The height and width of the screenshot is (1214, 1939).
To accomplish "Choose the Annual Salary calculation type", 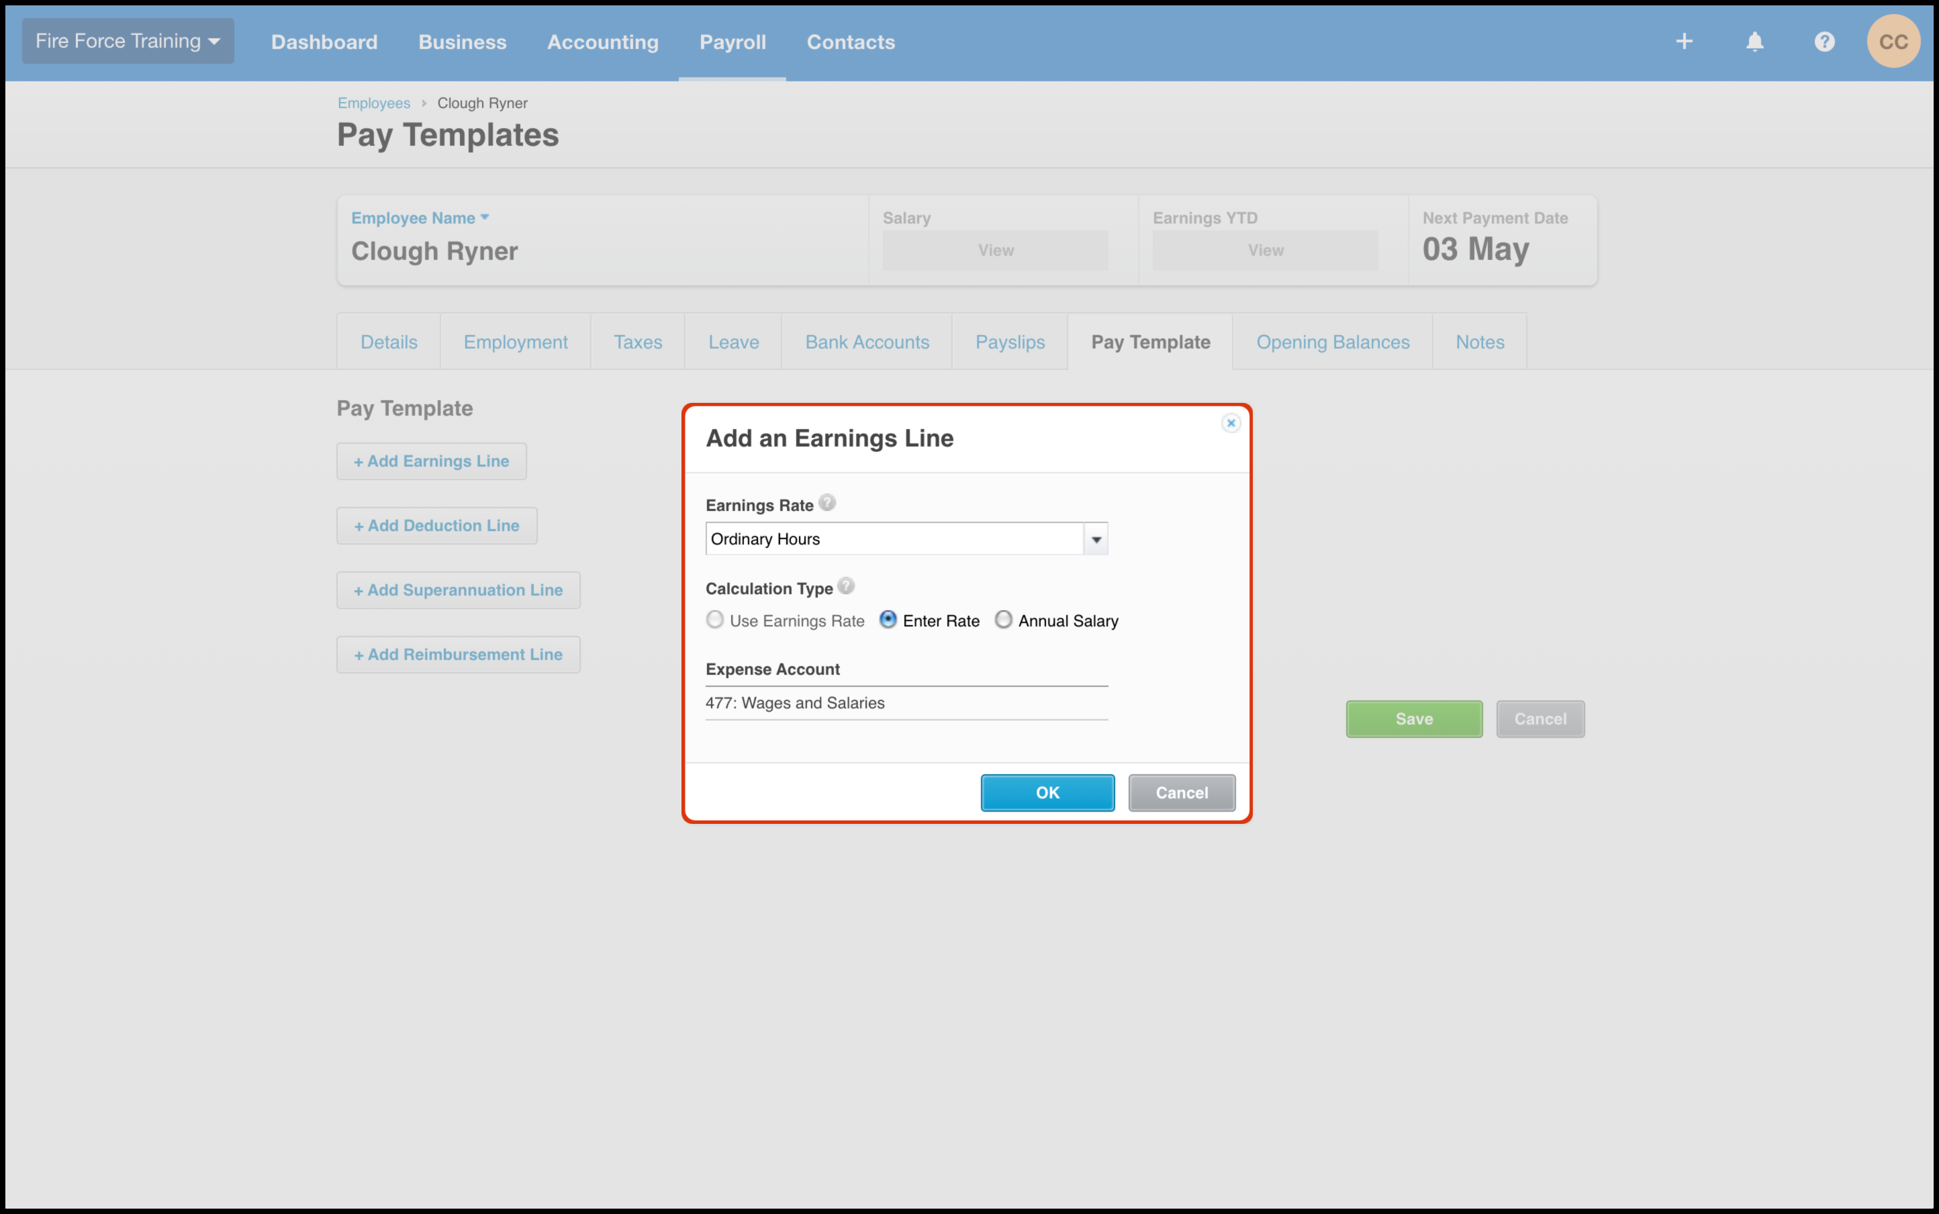I will click(1003, 620).
